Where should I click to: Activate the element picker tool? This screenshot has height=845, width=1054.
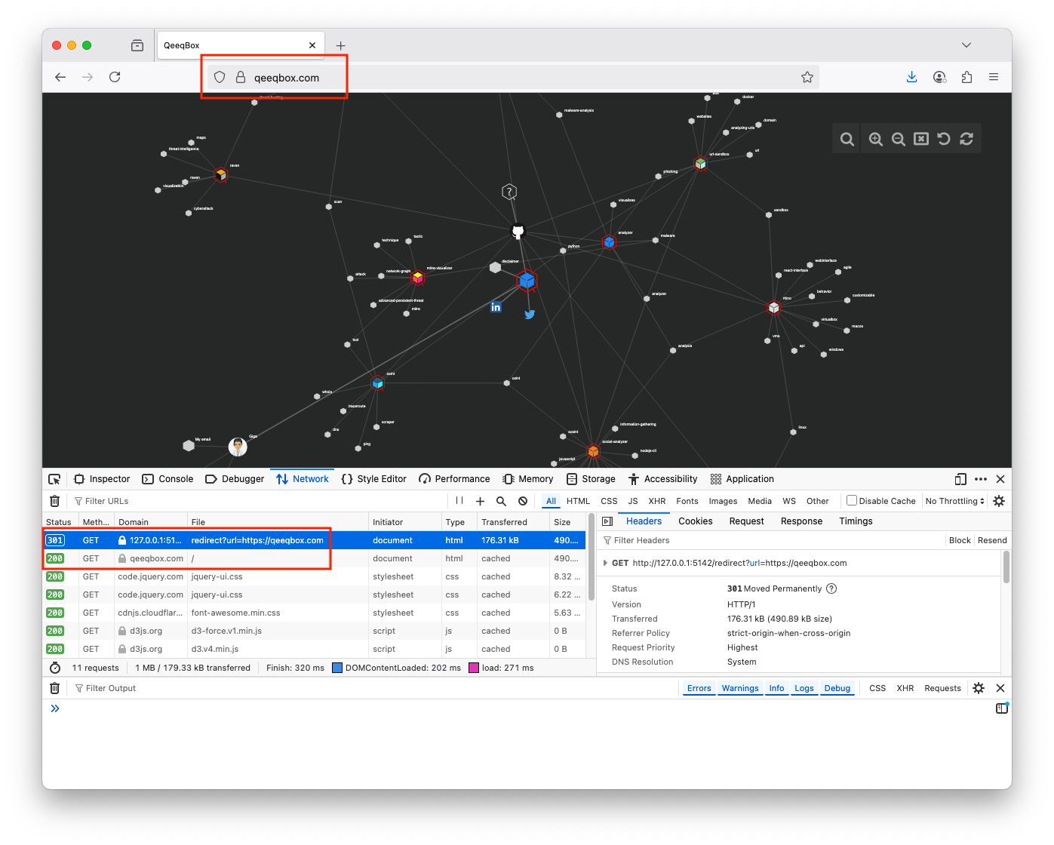(54, 479)
